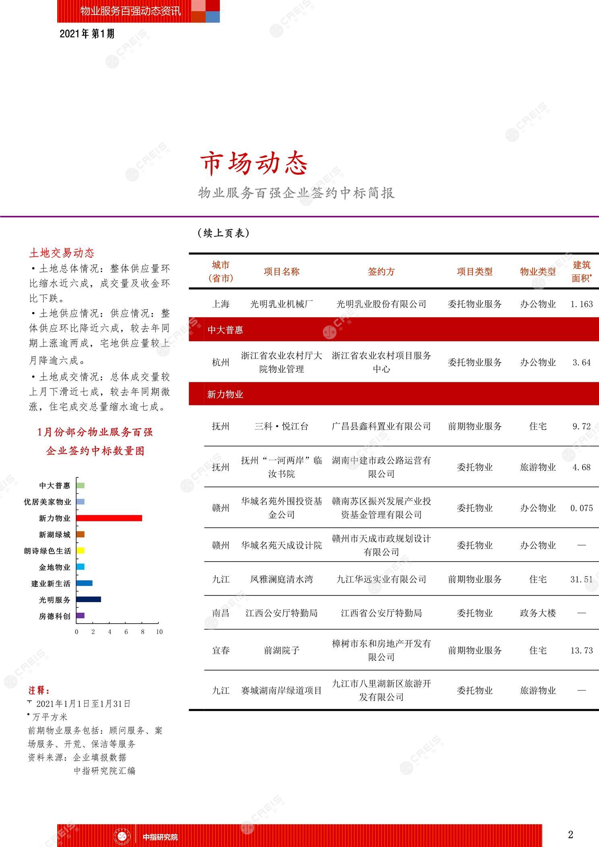Click chart label 优居美家物业
This screenshot has height=847, width=599.
click(48, 502)
